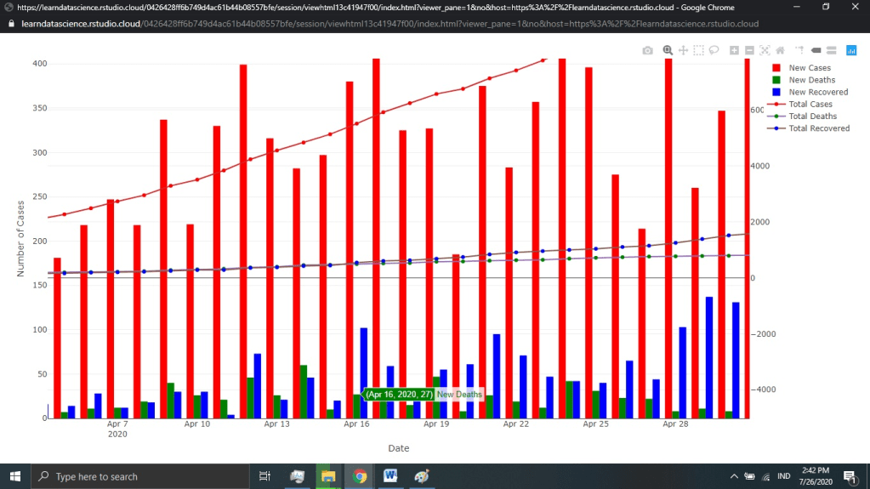Click the Zoom out minus icon
Image resolution: width=870 pixels, height=489 pixels.
pos(749,50)
